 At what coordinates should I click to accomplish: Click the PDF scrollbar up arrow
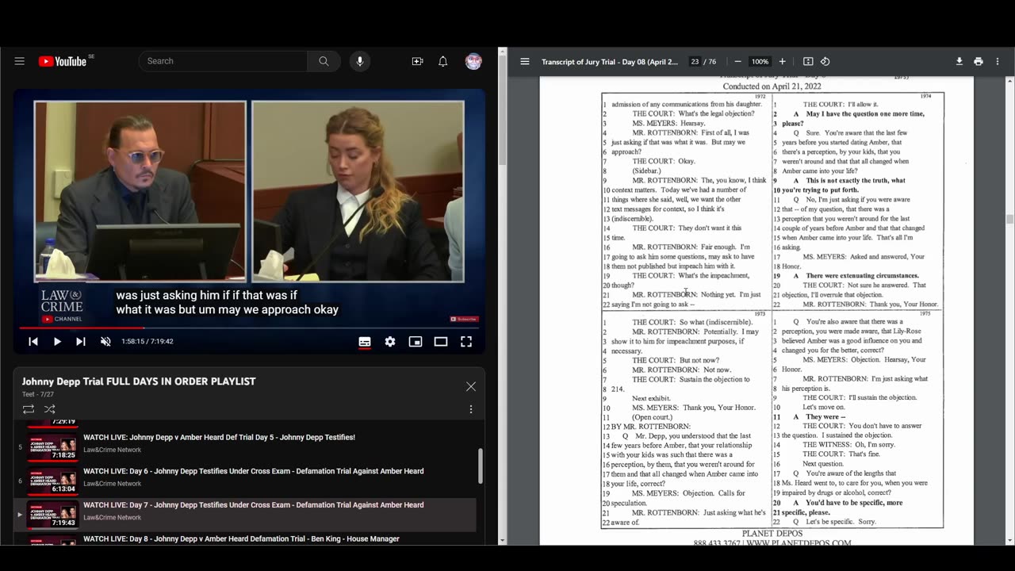(x=1009, y=81)
